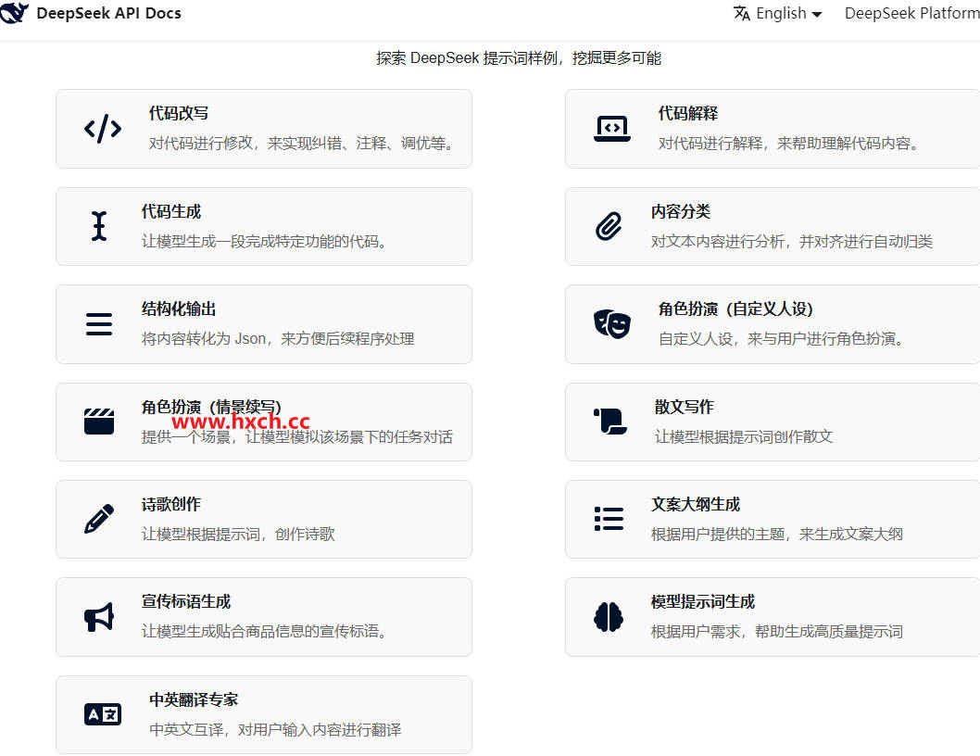This screenshot has width=980, height=756.
Task: Click the laptop code icon for 代码解释
Action: tap(612, 129)
